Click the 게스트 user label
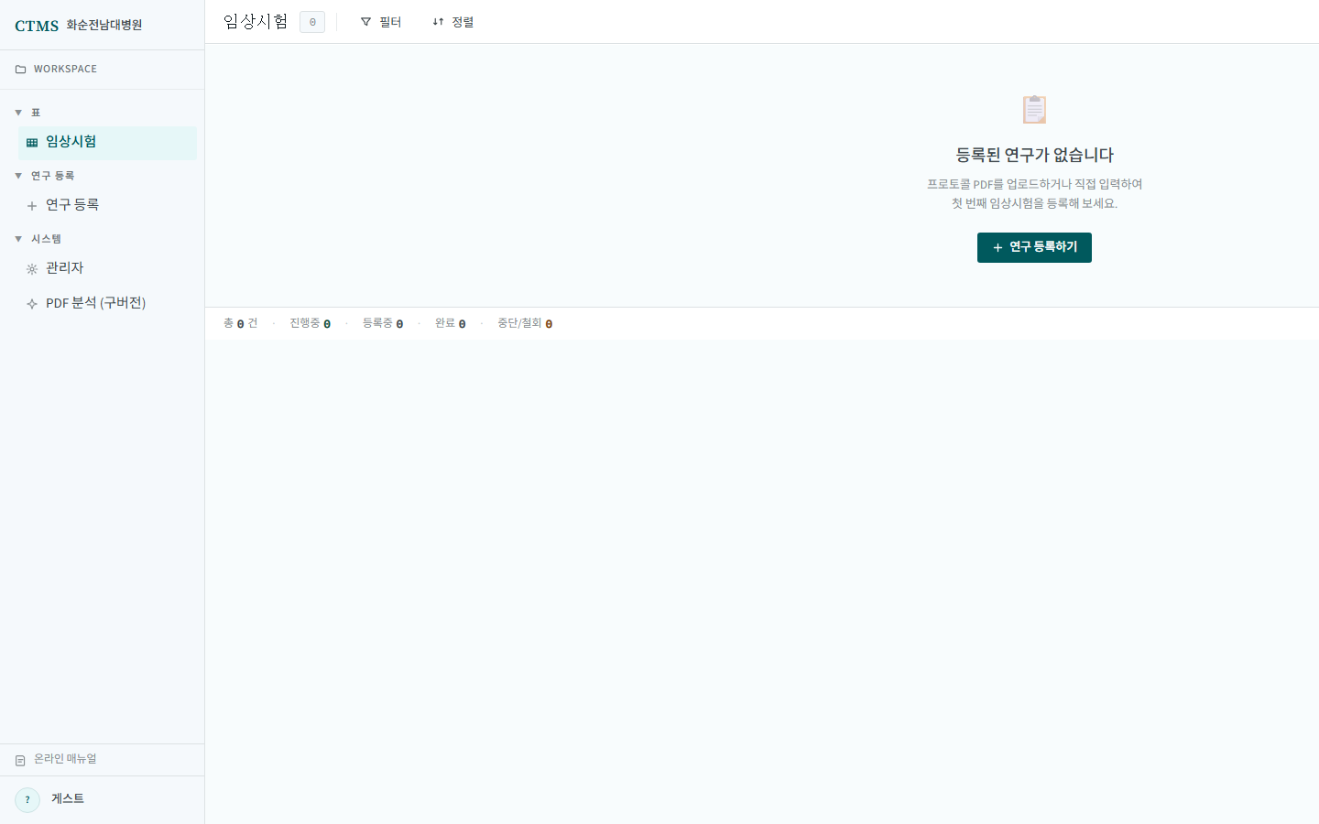 point(68,799)
